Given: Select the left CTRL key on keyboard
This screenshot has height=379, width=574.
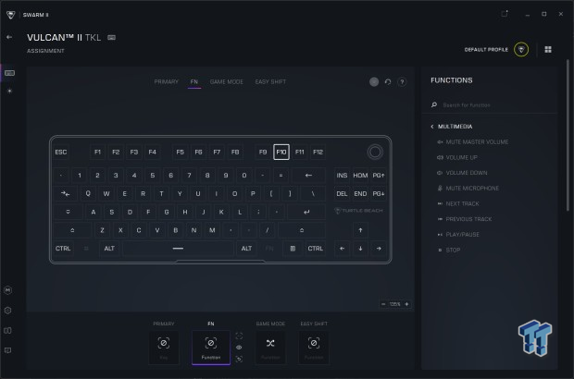Looking at the screenshot, I should [x=63, y=249].
